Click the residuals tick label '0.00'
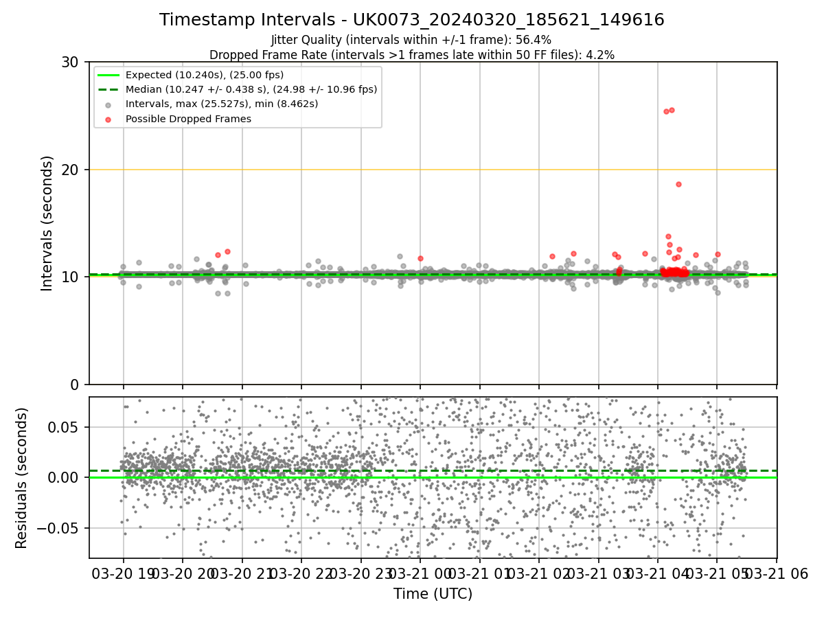824x618 pixels. click(63, 478)
